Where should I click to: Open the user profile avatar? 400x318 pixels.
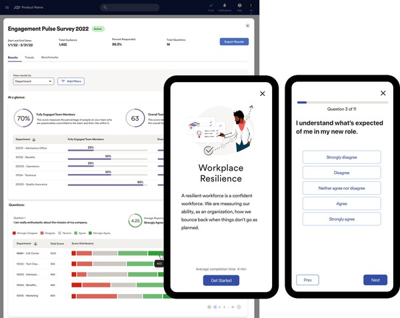click(x=252, y=6)
